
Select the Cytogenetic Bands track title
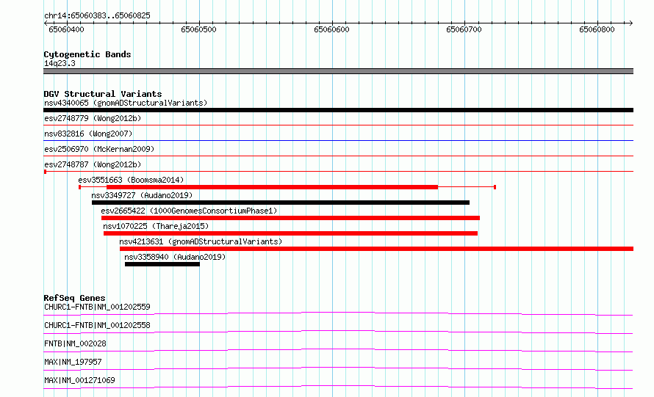point(87,54)
